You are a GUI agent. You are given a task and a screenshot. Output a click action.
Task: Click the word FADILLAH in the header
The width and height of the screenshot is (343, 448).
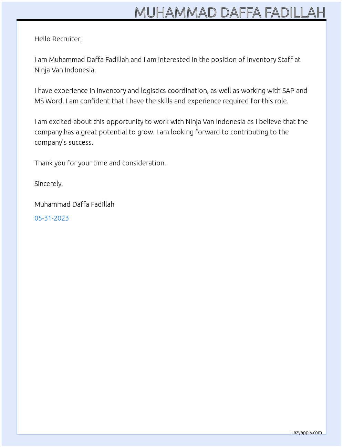pyautogui.click(x=295, y=12)
